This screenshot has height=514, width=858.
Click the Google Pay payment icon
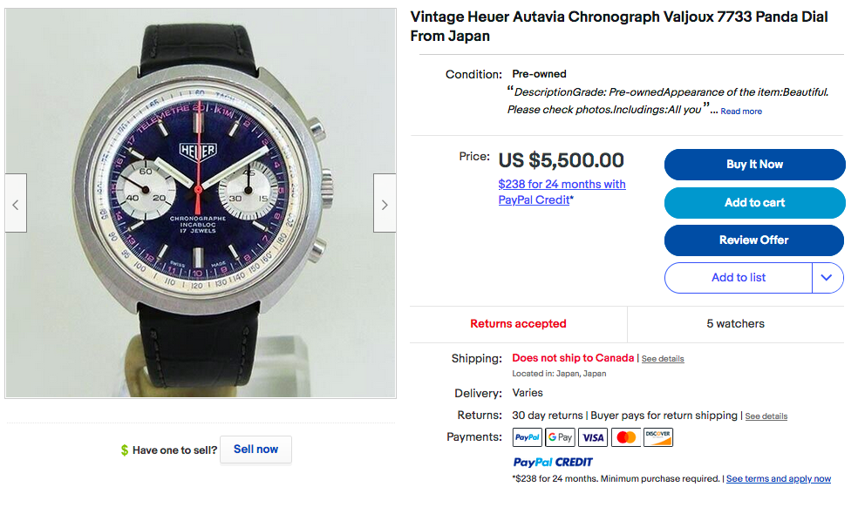(x=560, y=436)
